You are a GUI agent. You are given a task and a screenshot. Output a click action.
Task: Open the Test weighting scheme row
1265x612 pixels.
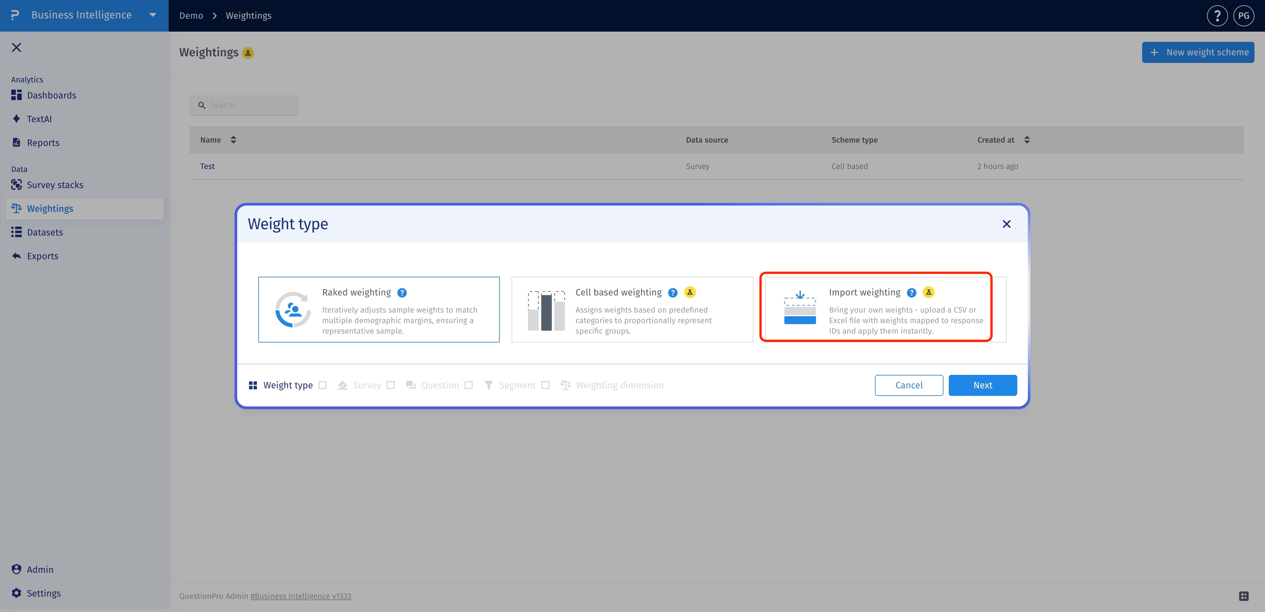point(717,167)
